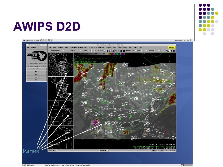This screenshot has height=167, width=223.
Task: Click the yellow highlighted button at menu bar end
Action: click(172, 47)
